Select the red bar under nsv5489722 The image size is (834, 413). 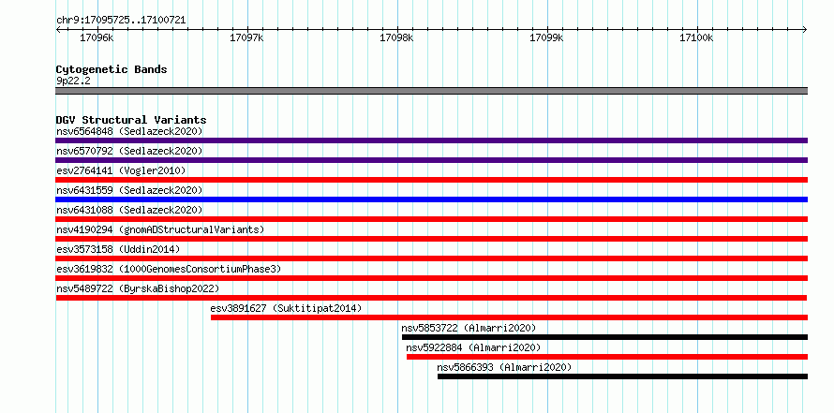click(x=431, y=298)
